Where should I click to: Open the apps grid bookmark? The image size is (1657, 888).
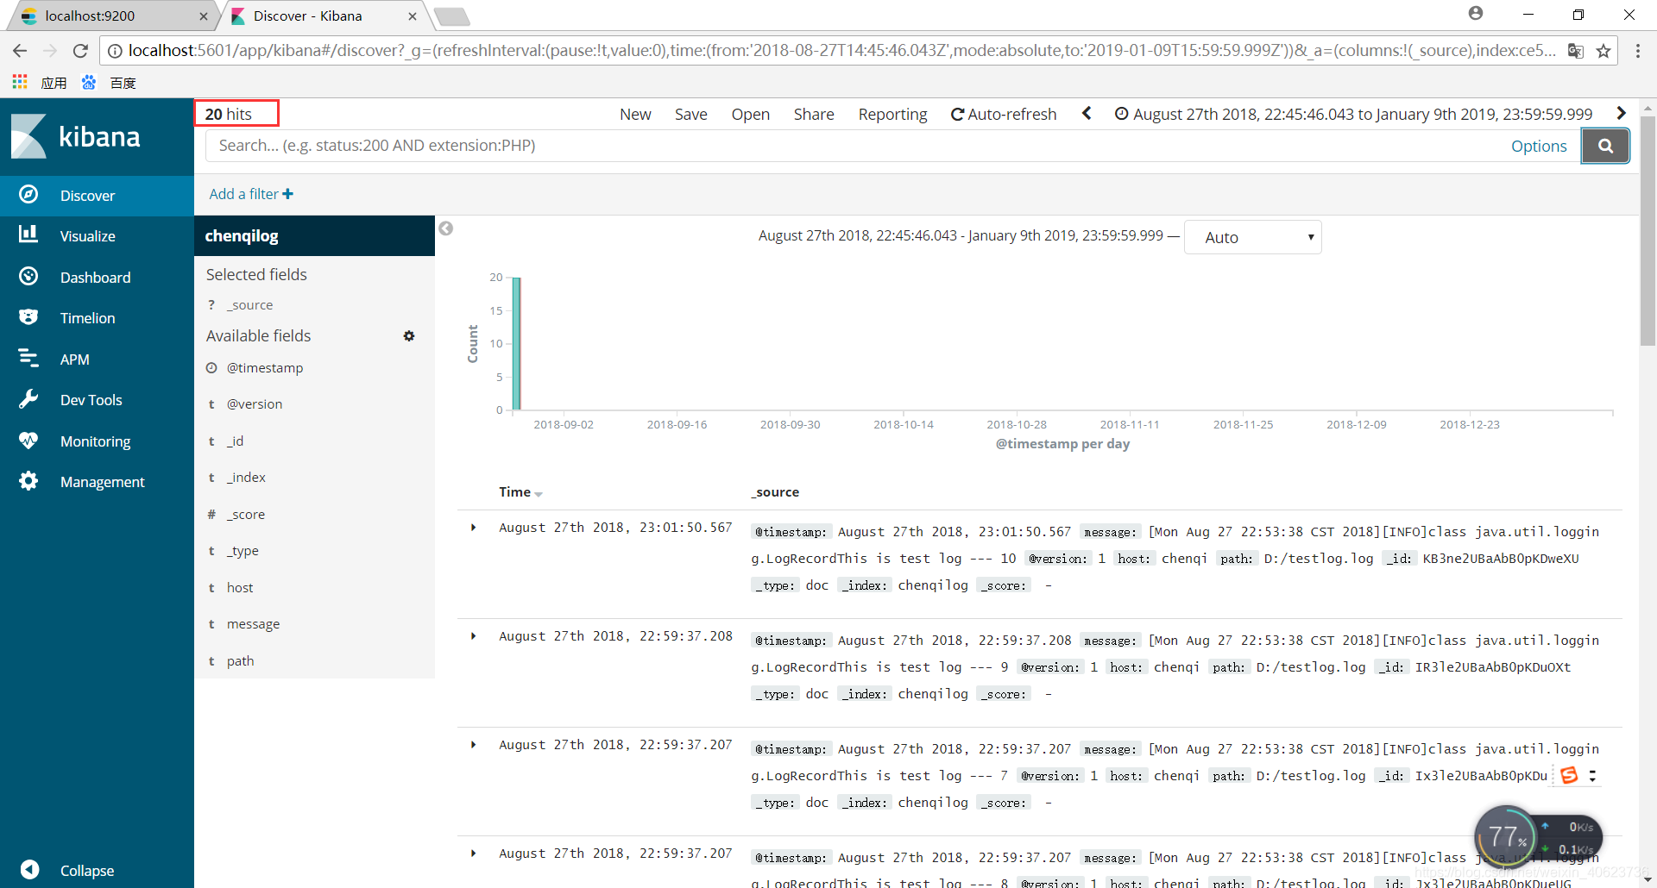20,82
